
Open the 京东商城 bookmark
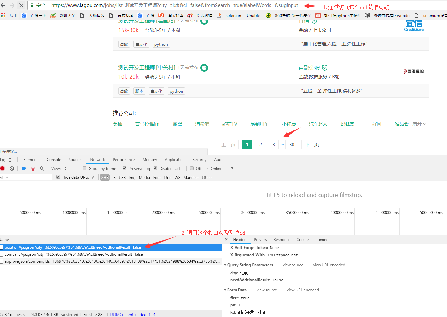point(121,15)
